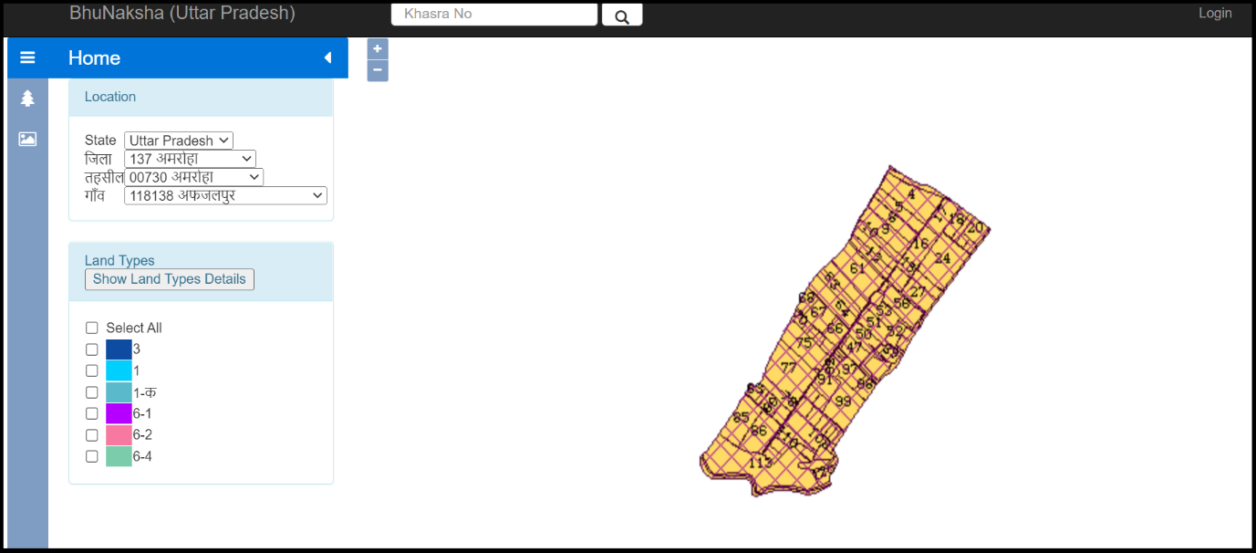Click Show Land Types Details button
1256x553 pixels.
coord(168,279)
